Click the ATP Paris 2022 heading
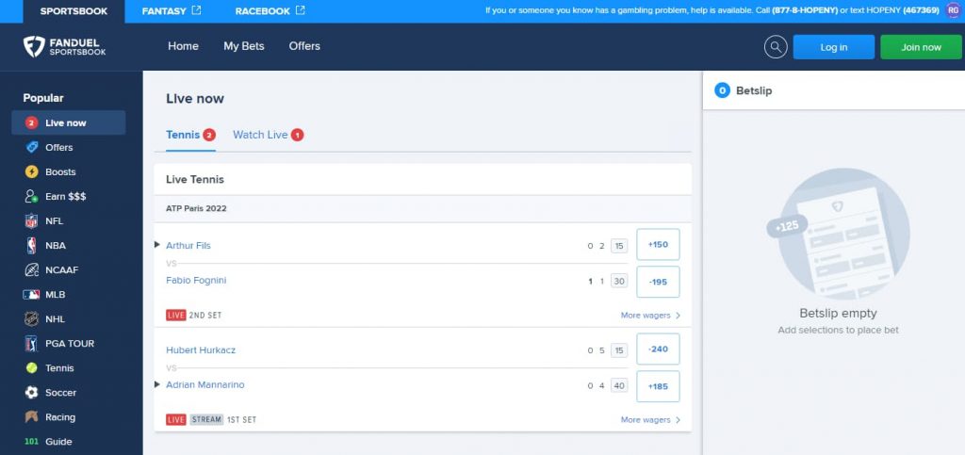Image resolution: width=965 pixels, height=455 pixels. [196, 208]
